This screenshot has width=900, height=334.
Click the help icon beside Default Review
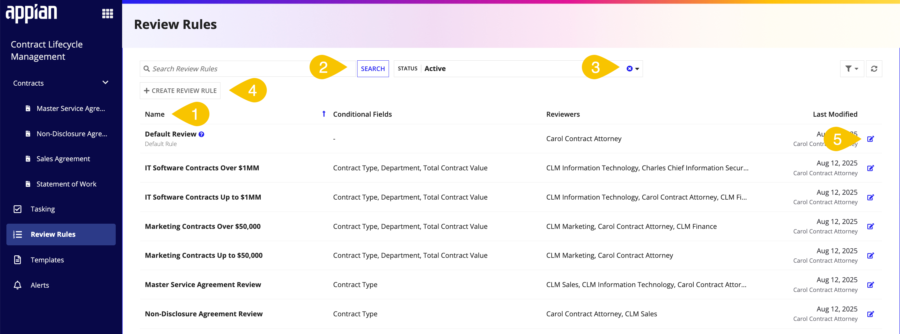click(201, 134)
